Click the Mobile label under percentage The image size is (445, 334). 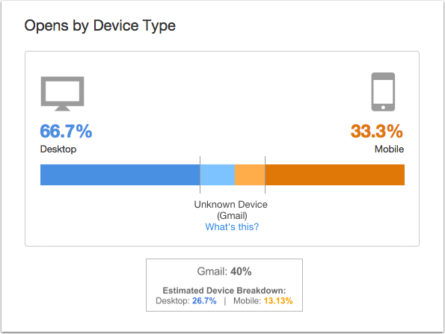pyautogui.click(x=389, y=149)
